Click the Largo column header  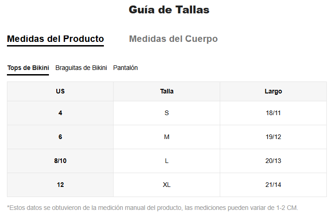273,91
